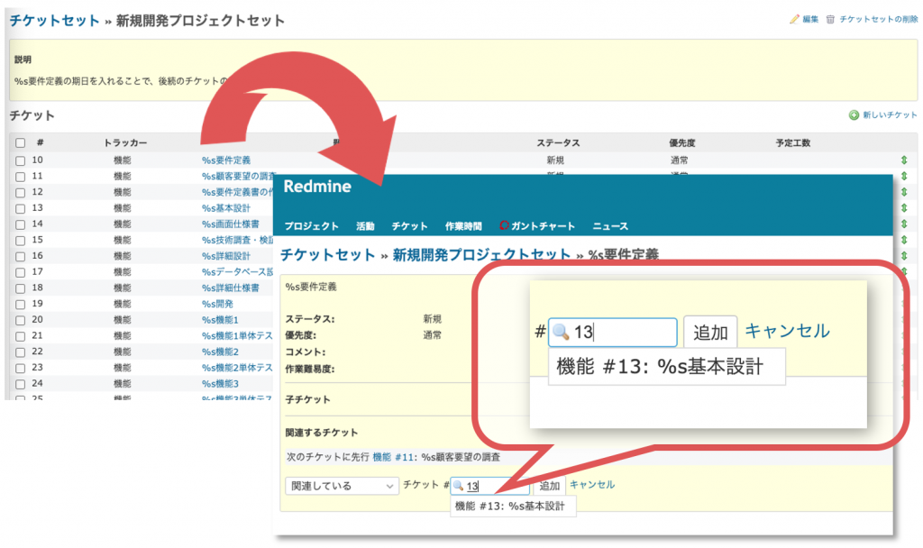This screenshot has width=923, height=548.
Task: Open ticket link %s機能1 in row 20
Action: [220, 320]
